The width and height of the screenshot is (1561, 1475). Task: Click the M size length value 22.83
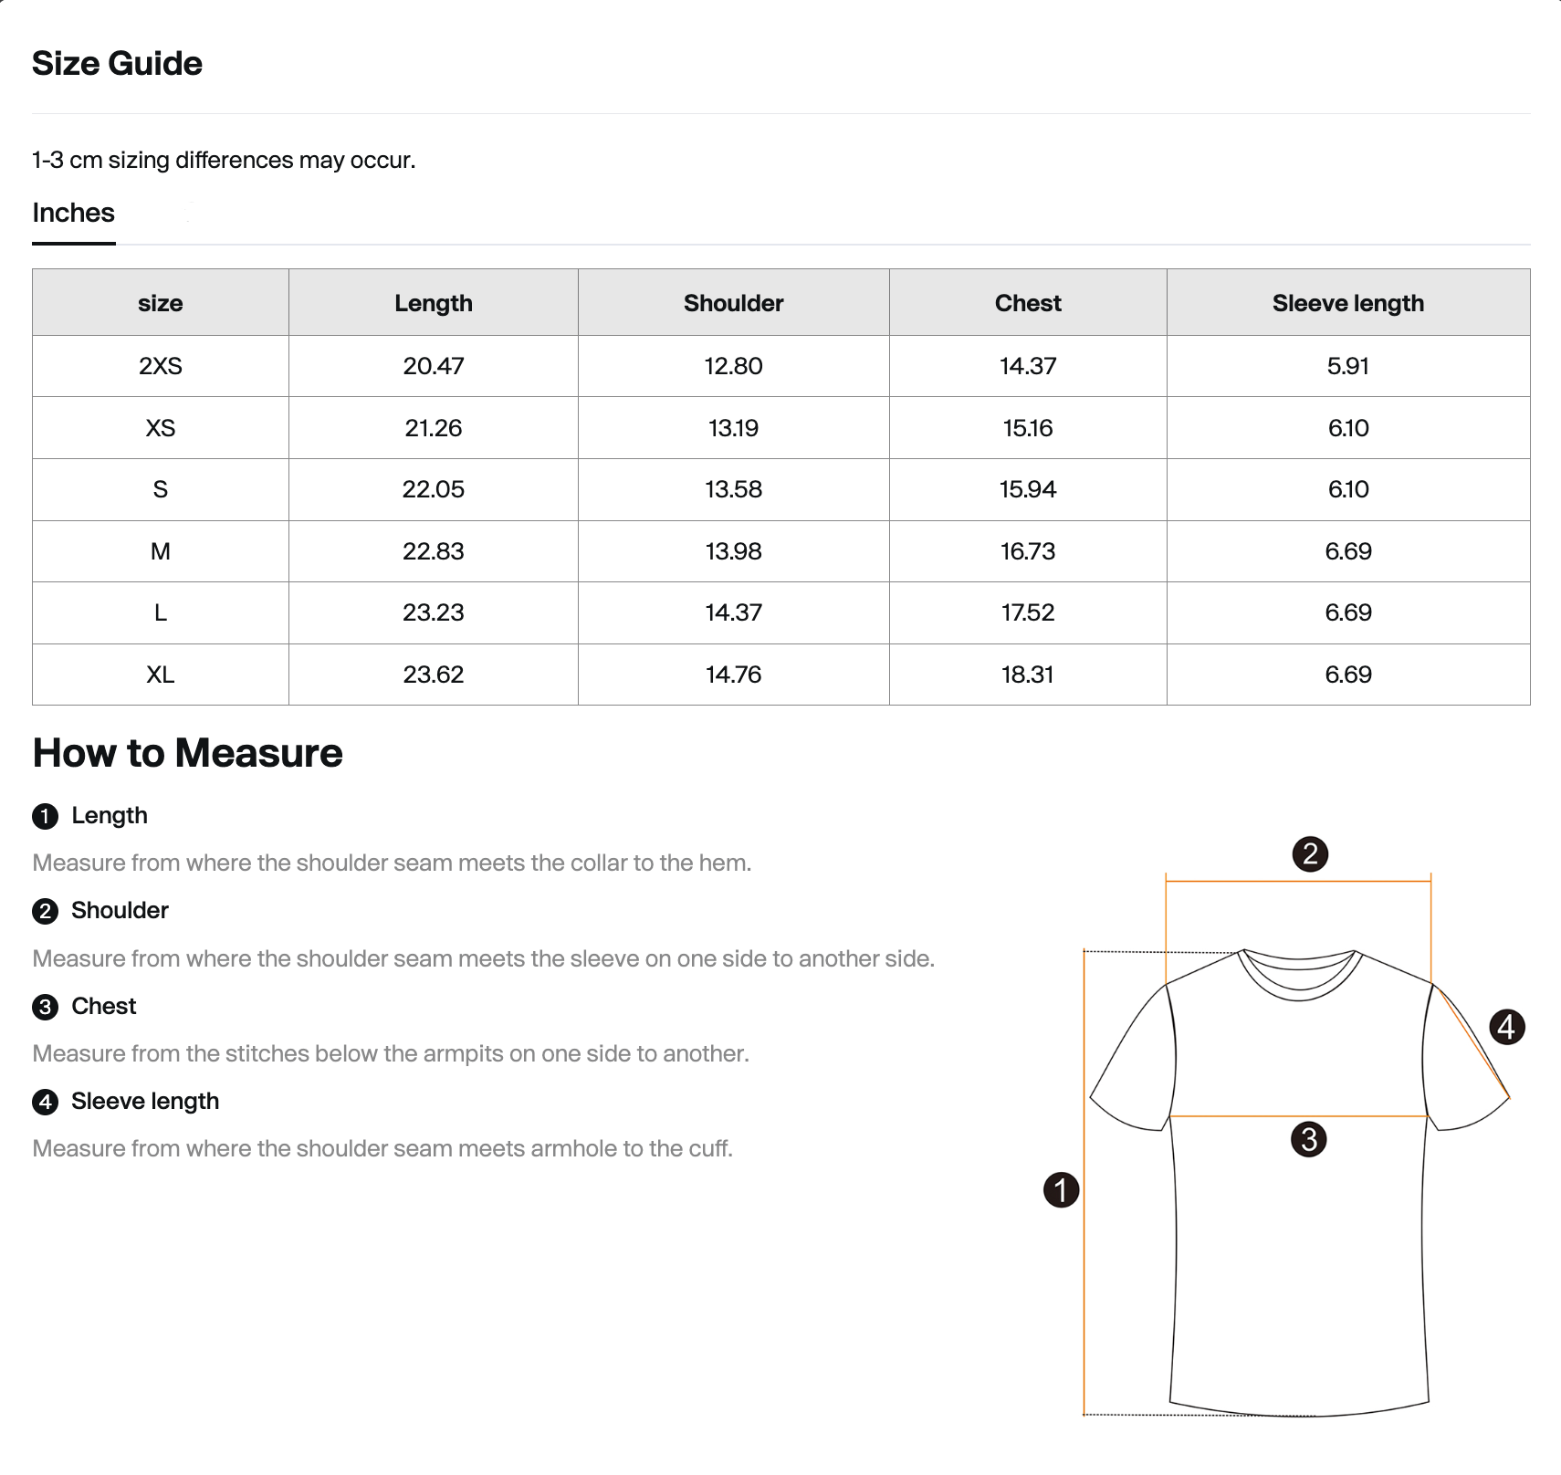[x=434, y=551]
